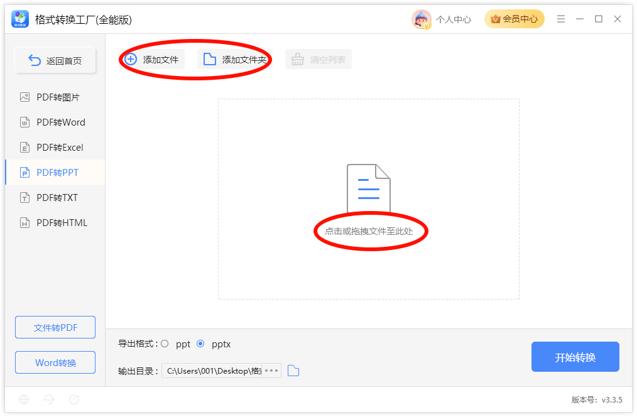Screen dimensions: 637x417
Task: Click the 添加文件夹 button
Action: pos(234,59)
